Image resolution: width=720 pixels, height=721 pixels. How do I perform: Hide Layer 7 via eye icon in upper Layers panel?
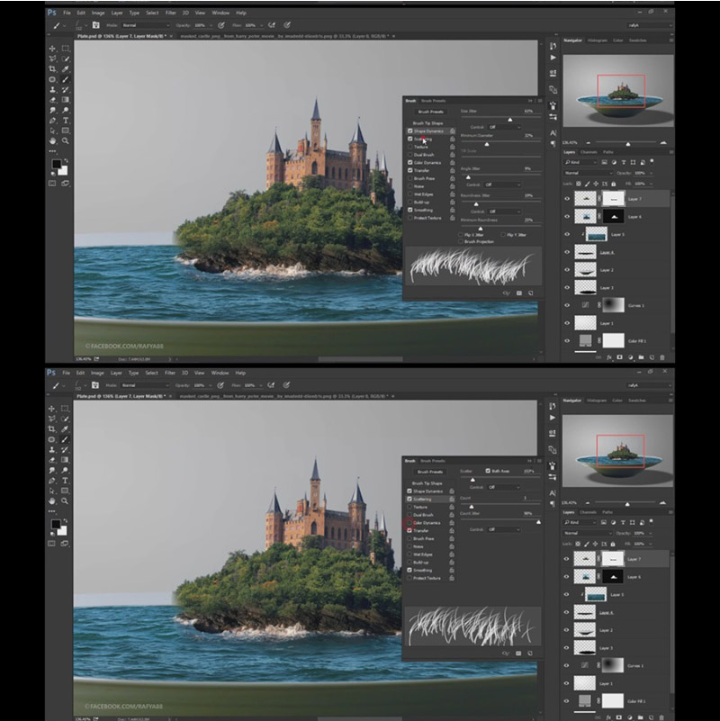[567, 199]
